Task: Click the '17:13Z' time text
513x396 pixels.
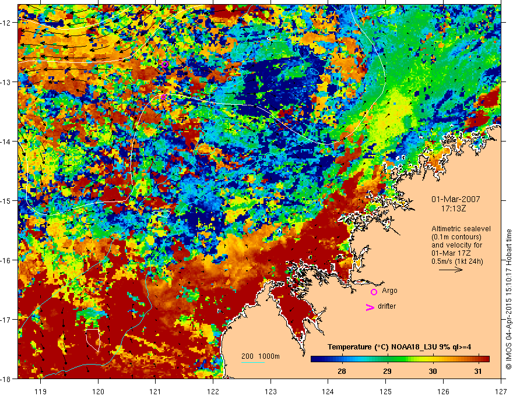Action: click(x=454, y=208)
